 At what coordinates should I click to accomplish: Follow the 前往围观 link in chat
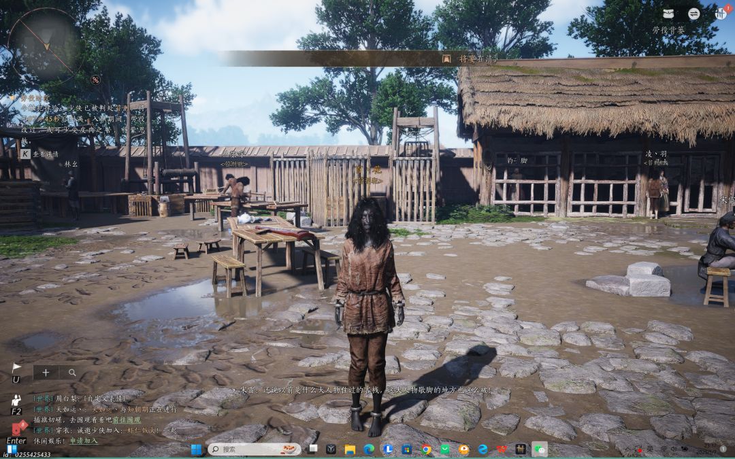(x=126, y=420)
